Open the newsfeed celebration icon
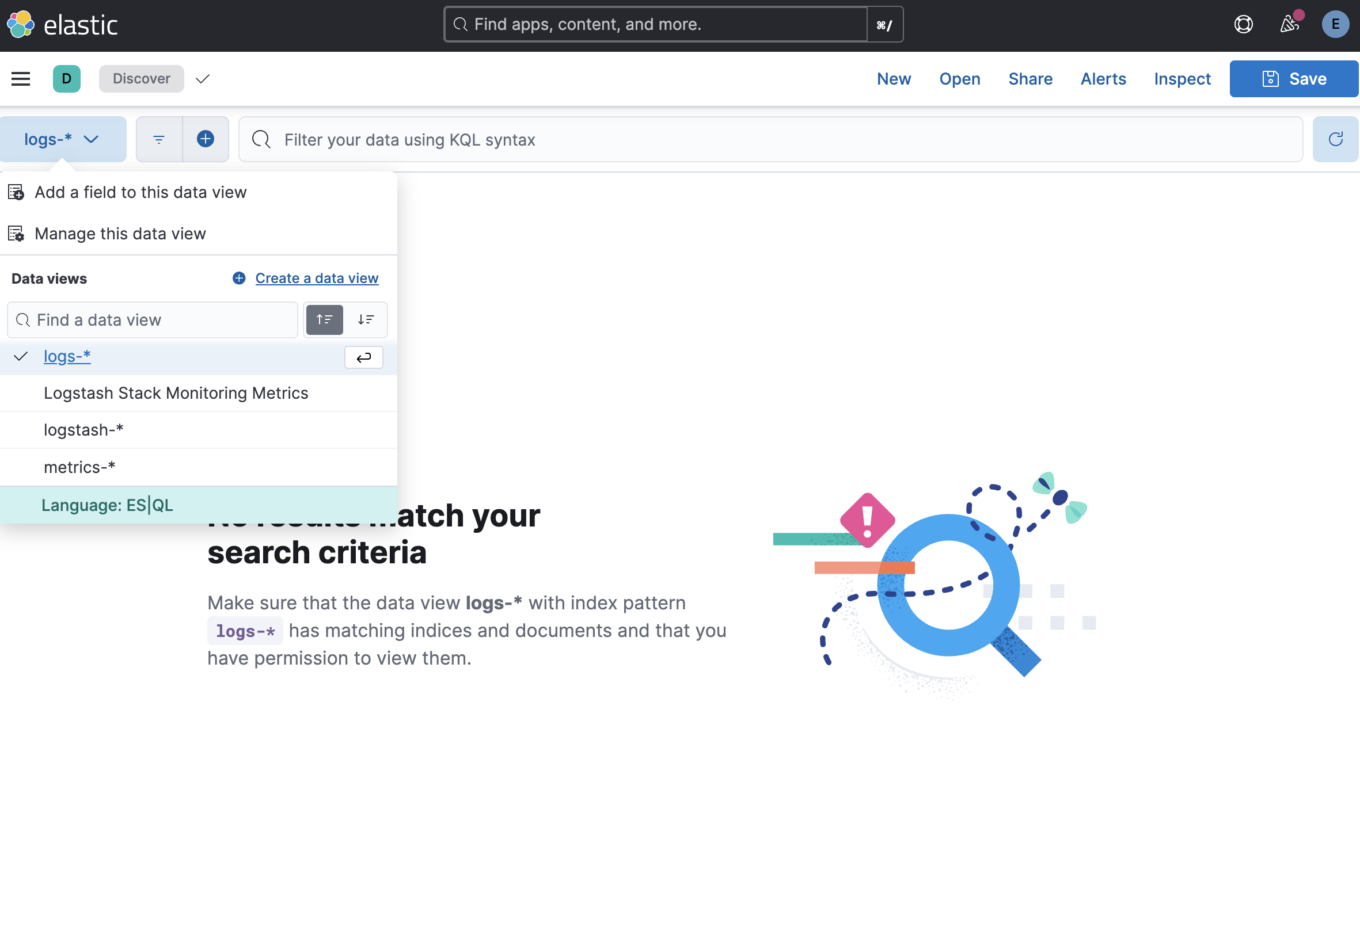Screen dimensions: 1360x931 tap(1289, 25)
